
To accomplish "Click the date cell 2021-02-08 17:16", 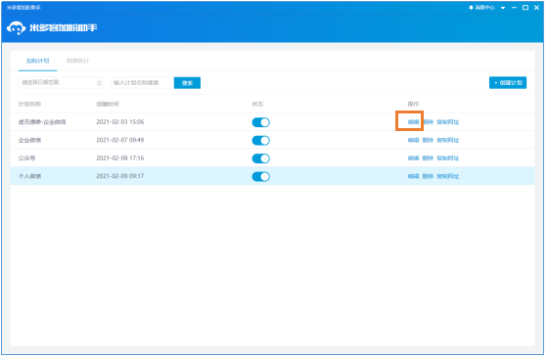I will [x=119, y=158].
